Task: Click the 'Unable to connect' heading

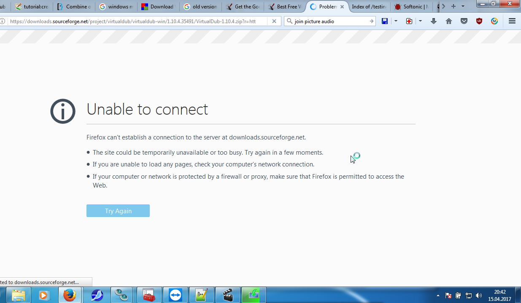Action: click(147, 109)
